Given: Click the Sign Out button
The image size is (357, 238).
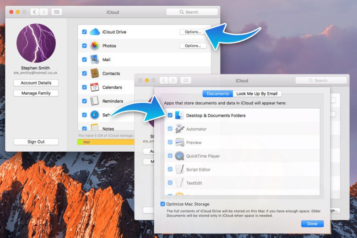Looking at the screenshot, I should pyautogui.click(x=36, y=142).
